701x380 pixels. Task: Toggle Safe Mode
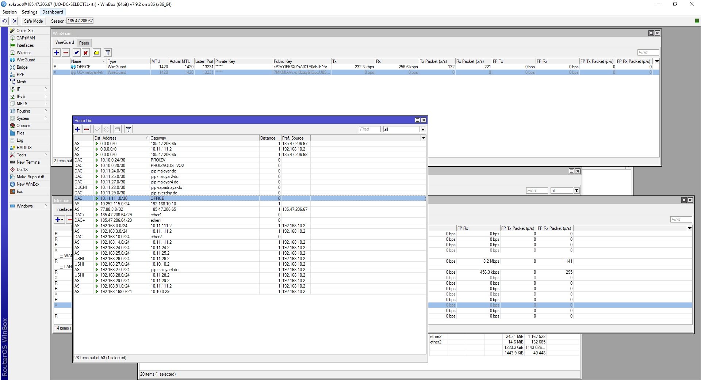pyautogui.click(x=33, y=21)
